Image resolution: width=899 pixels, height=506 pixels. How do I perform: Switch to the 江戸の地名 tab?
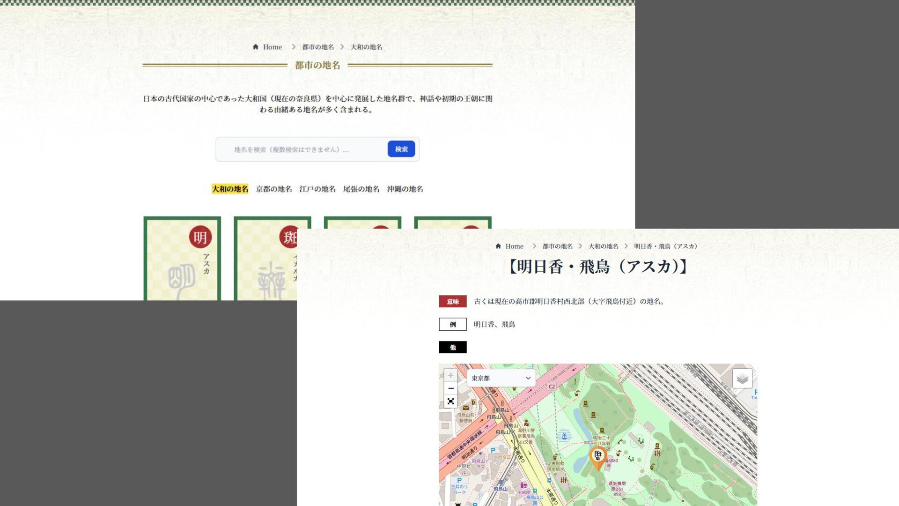[317, 189]
